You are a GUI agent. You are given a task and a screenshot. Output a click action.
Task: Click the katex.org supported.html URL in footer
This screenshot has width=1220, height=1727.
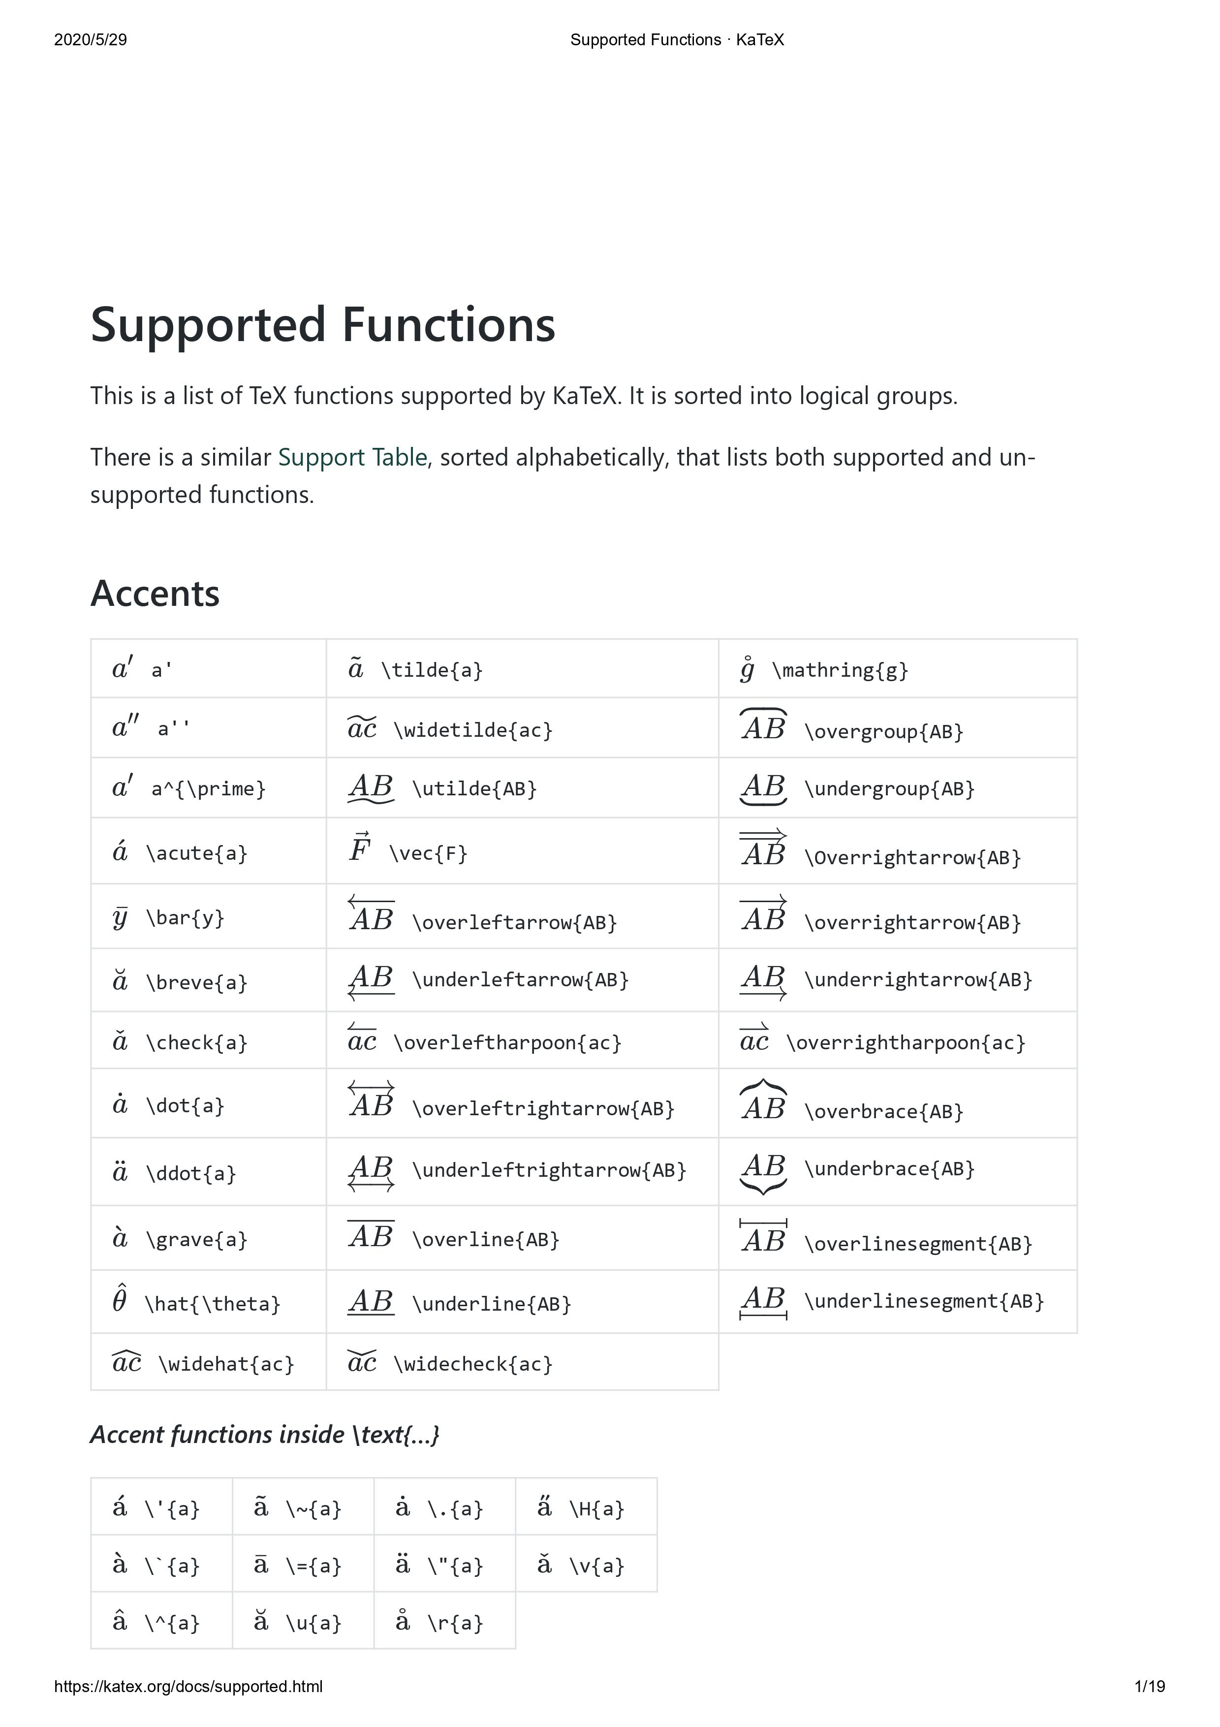(188, 1686)
